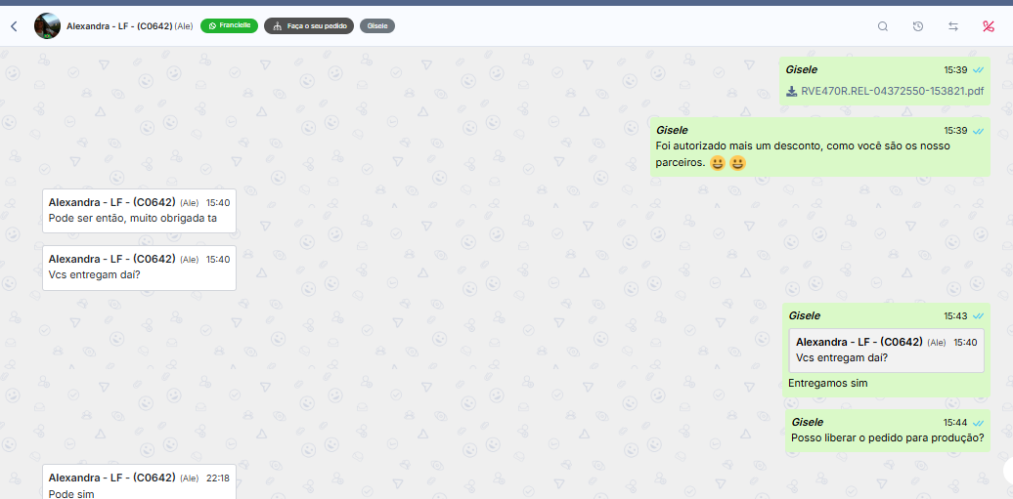Viewport: 1013px width, 499px height.
Task: Open contact name Alexandra - LF - (C0642) in header
Action: click(x=119, y=26)
